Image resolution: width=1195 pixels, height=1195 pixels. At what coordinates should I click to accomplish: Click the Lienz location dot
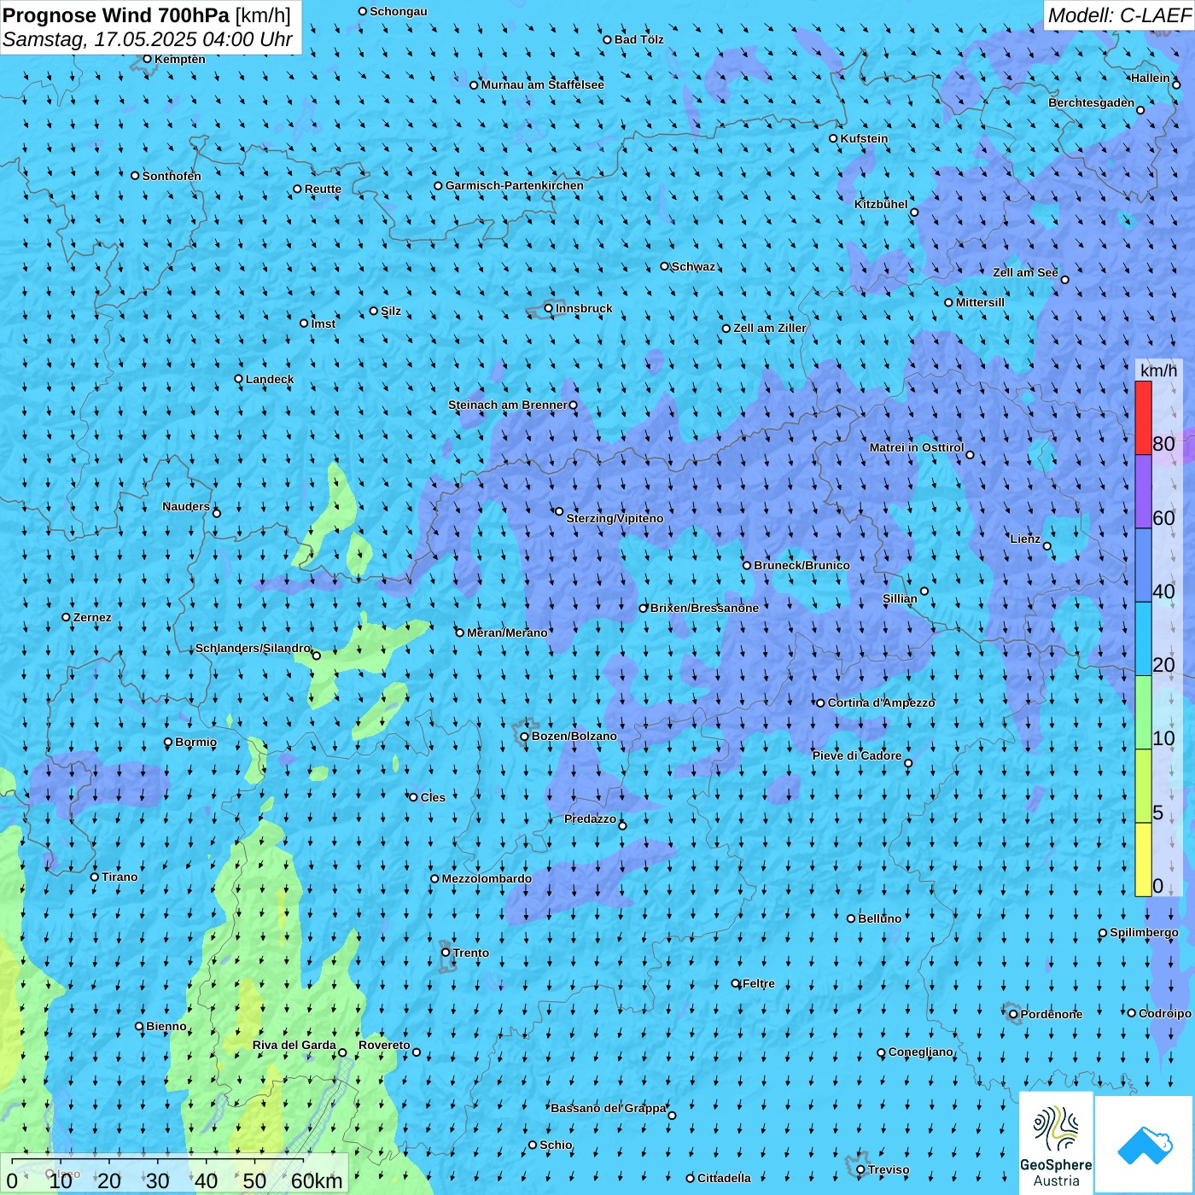tap(1047, 546)
